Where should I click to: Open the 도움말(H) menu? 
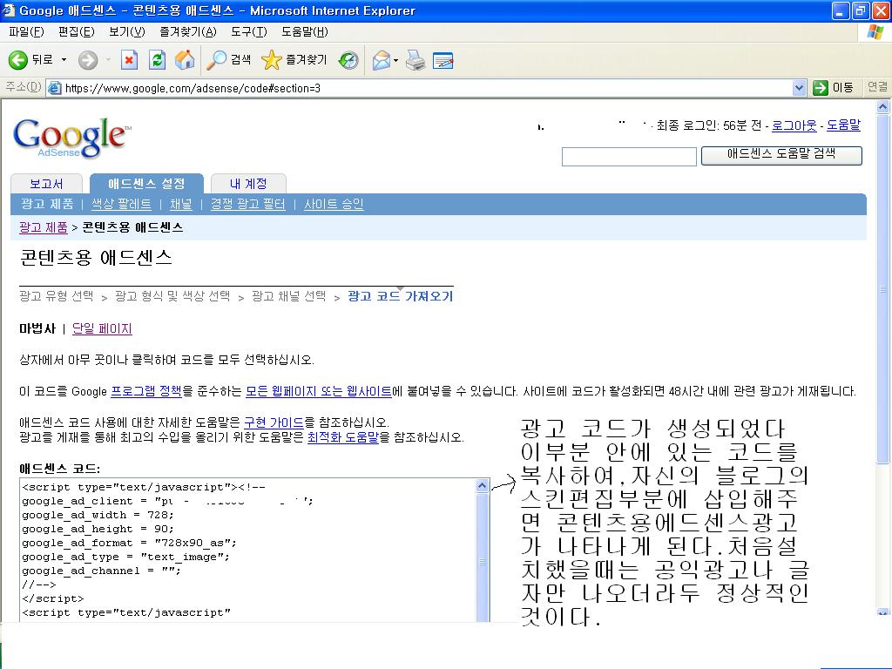[x=304, y=32]
